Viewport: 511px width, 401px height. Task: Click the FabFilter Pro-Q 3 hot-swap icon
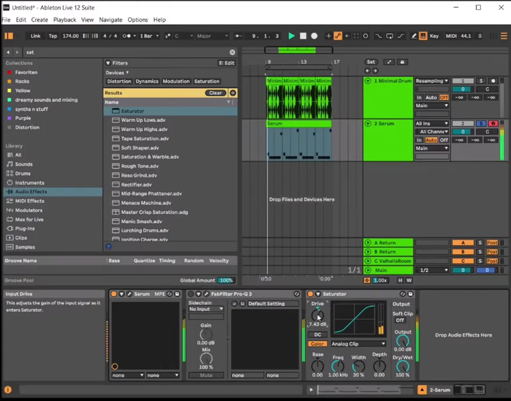coord(296,294)
